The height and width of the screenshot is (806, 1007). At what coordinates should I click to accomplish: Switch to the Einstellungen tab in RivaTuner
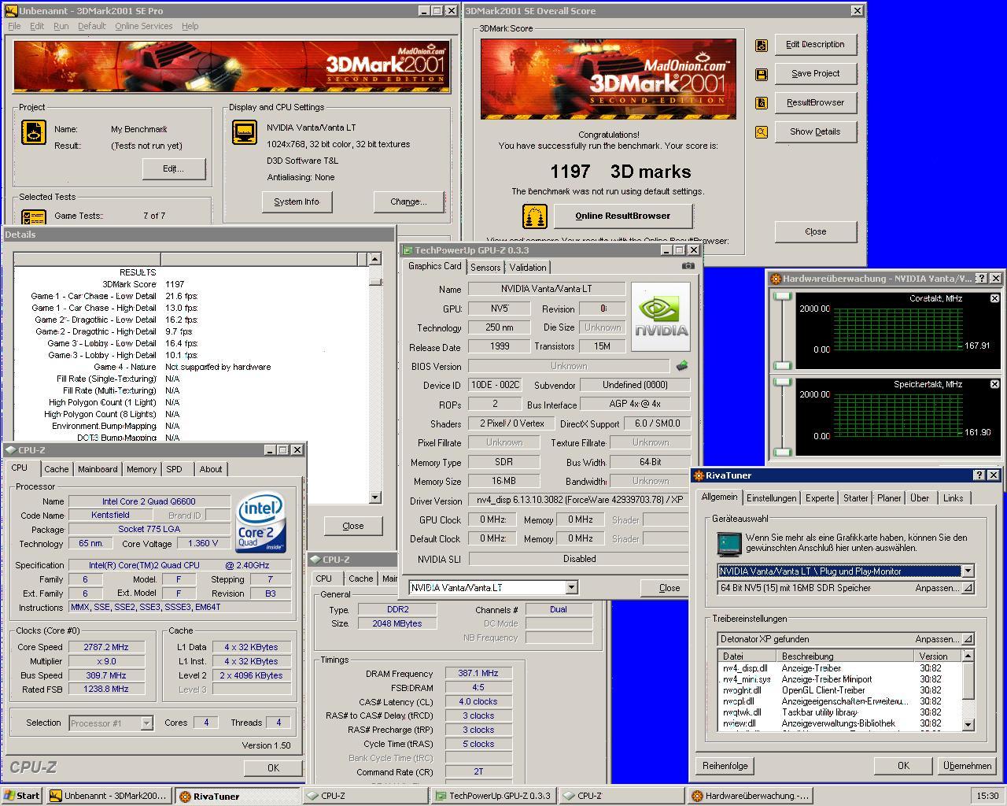pos(771,498)
